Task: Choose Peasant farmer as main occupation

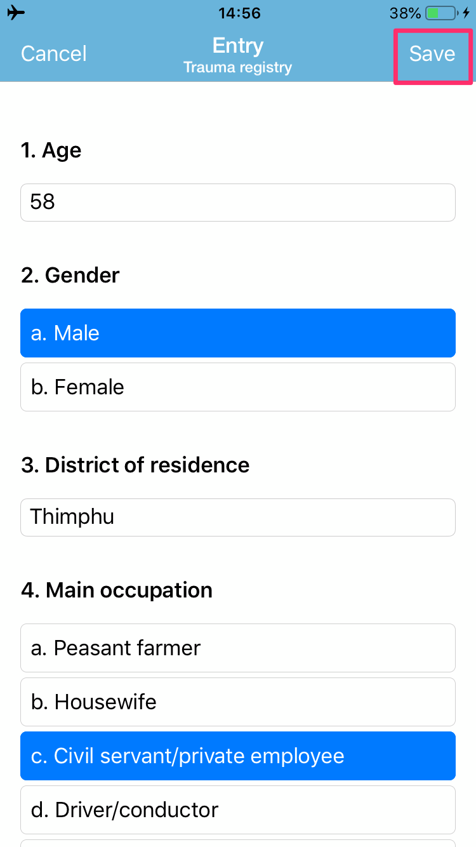Action: pos(238,648)
